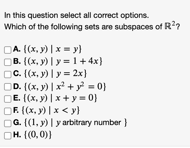The width and height of the screenshot is (190, 148).
Task: Click the "select all correct options" instruction line
Action: pyautogui.click(x=76, y=16)
